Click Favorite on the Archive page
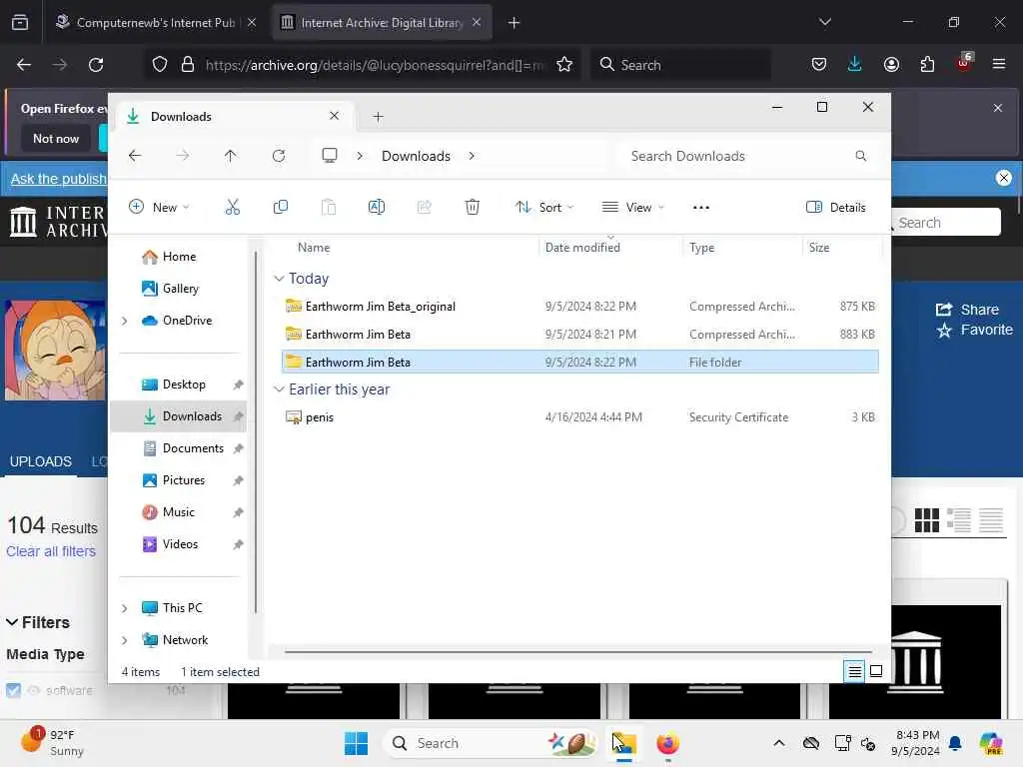 975,330
